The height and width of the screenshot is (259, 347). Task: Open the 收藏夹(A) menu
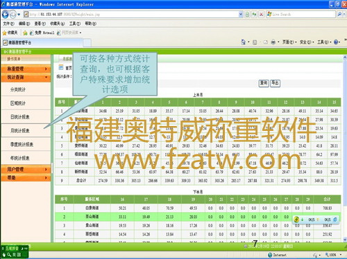57,24
